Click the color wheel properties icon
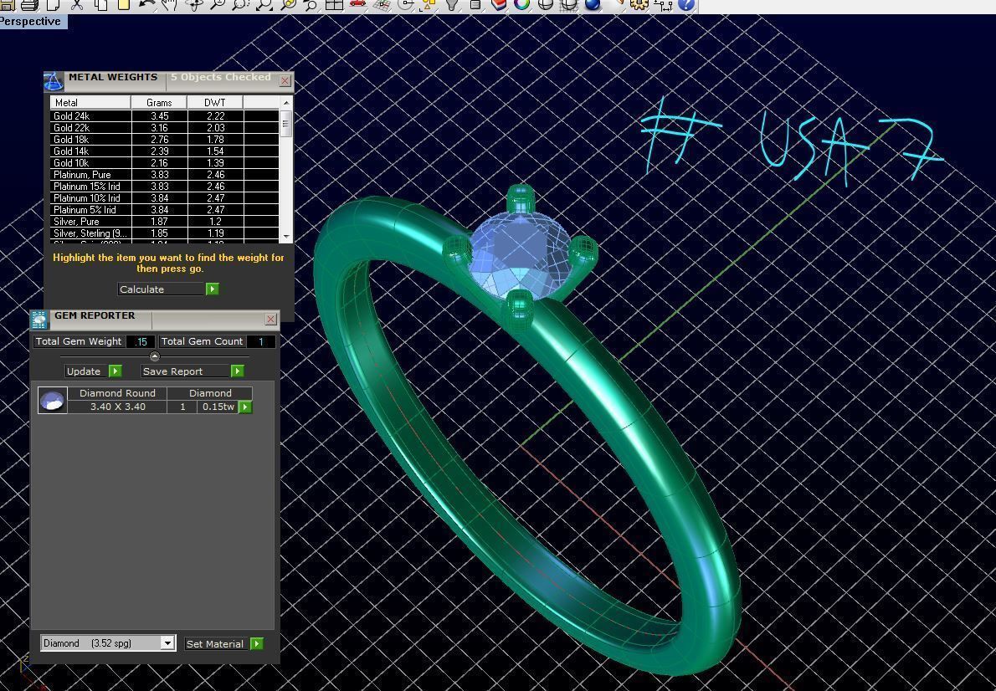The image size is (996, 691). pyautogui.click(x=522, y=4)
